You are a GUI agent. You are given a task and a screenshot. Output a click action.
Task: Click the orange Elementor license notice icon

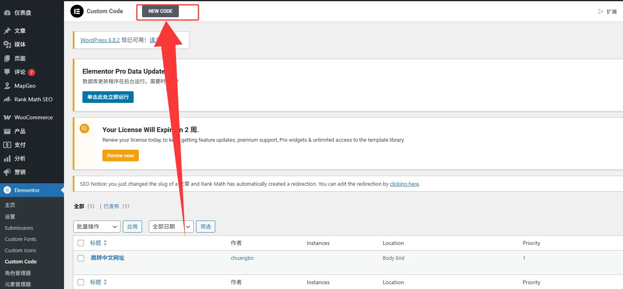84,128
